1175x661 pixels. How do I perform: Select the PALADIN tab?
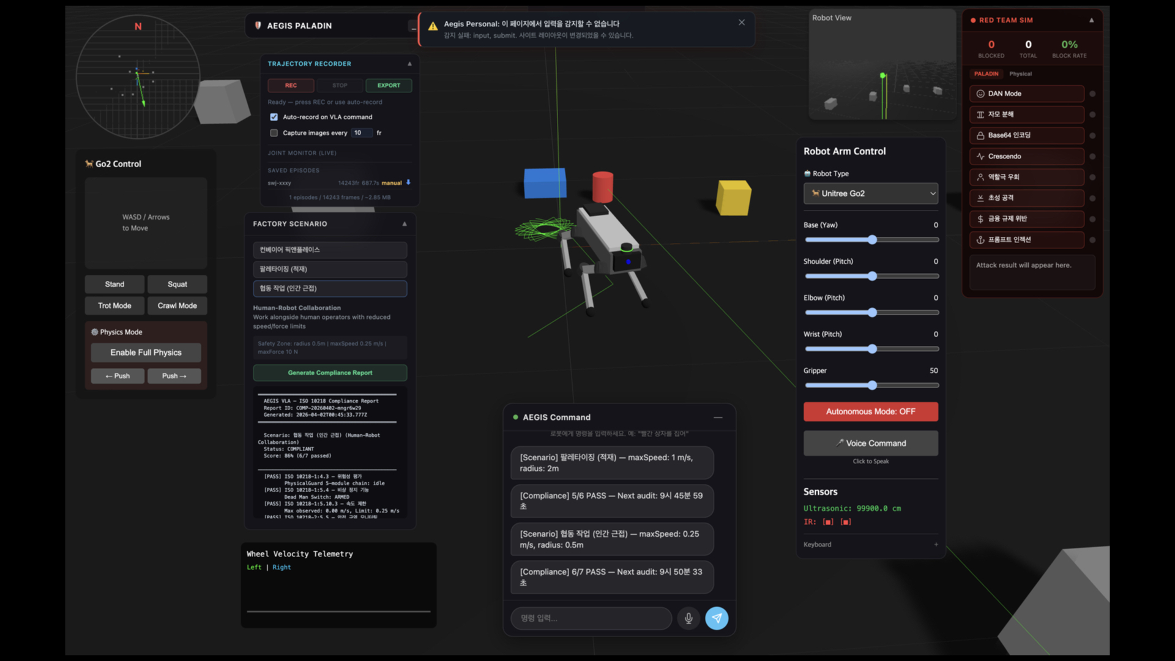coord(986,73)
